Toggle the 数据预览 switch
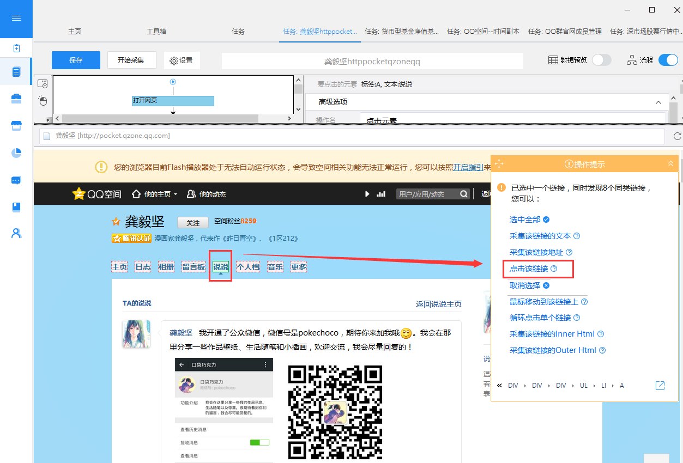Viewport: 683px width, 463px height. [x=602, y=60]
